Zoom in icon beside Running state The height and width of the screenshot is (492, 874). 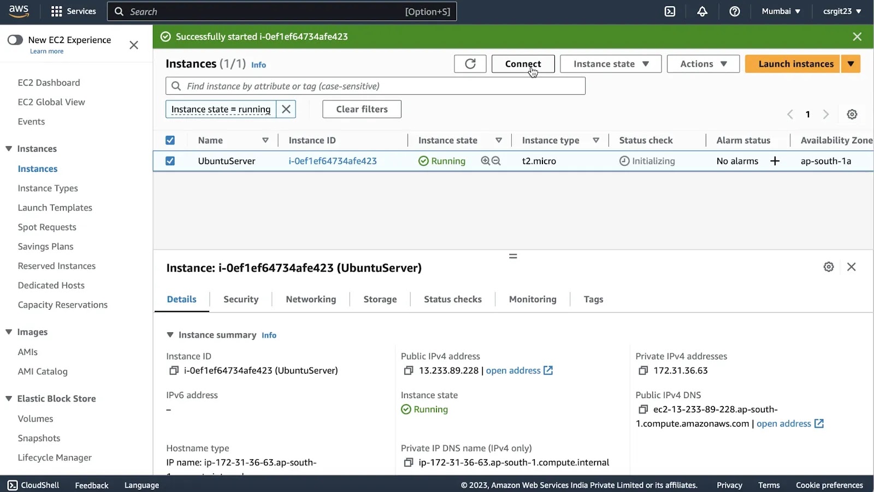485,161
